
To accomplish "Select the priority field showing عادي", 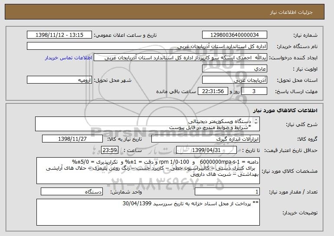I will point(235,69).
